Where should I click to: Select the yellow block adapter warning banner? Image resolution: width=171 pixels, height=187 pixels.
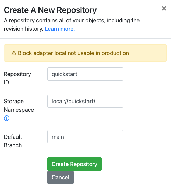click(85, 53)
